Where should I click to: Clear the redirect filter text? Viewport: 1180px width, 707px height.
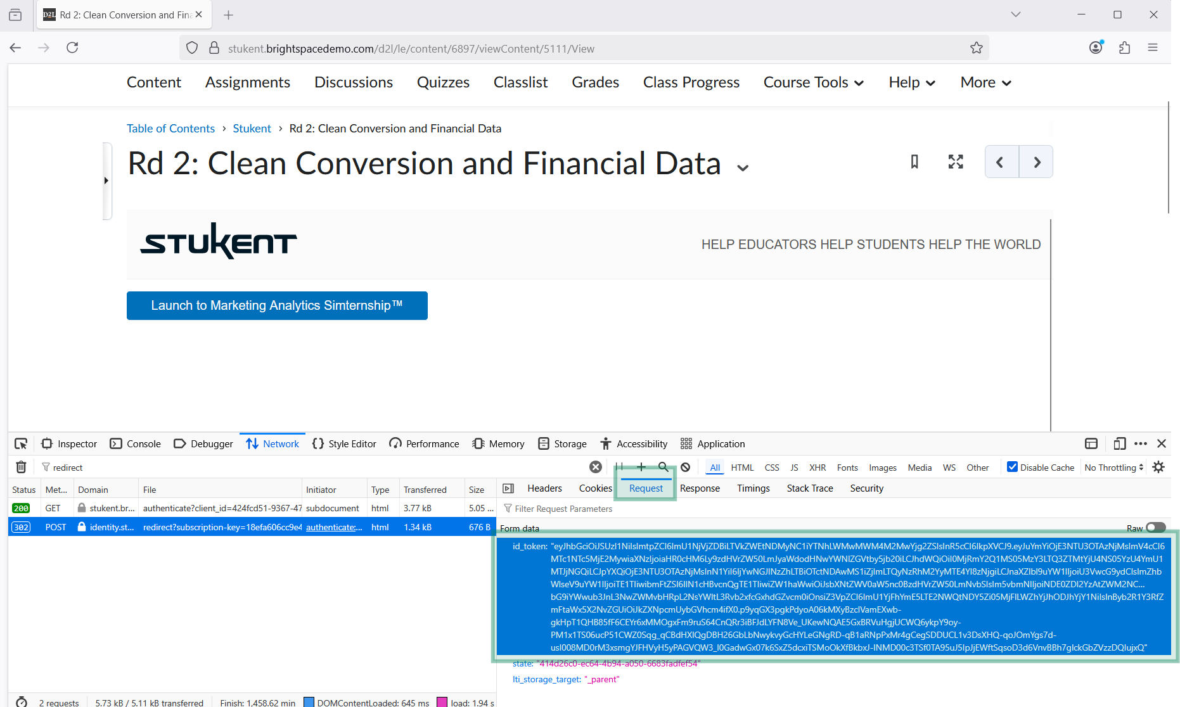pyautogui.click(x=596, y=467)
